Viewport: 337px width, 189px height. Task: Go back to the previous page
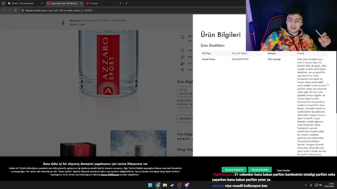[4, 10]
